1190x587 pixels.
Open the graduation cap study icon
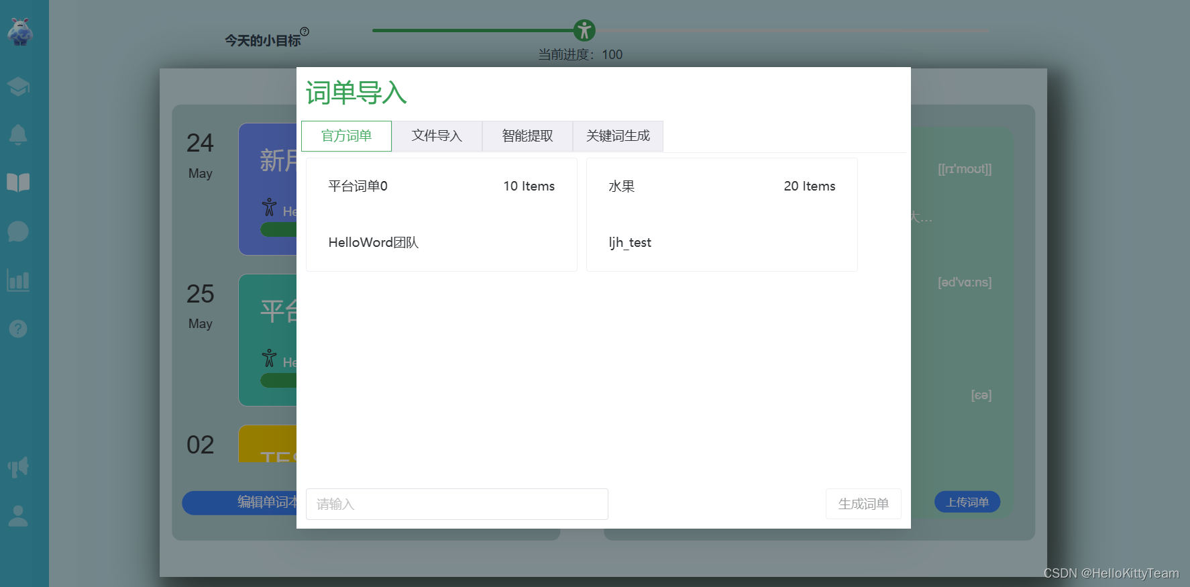(x=18, y=87)
